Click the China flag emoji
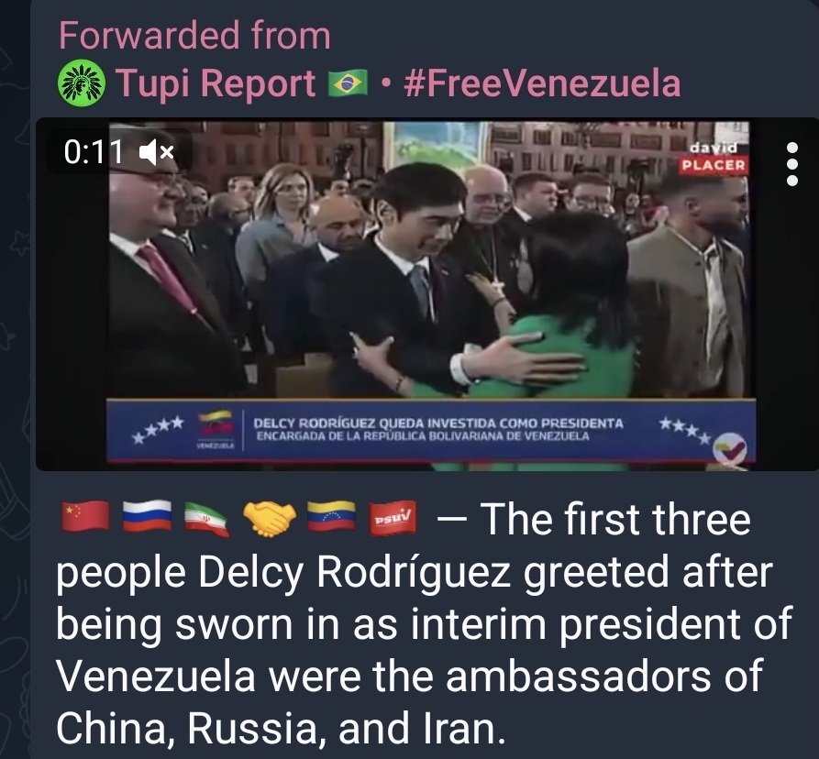The image size is (819, 759). pyautogui.click(x=85, y=516)
